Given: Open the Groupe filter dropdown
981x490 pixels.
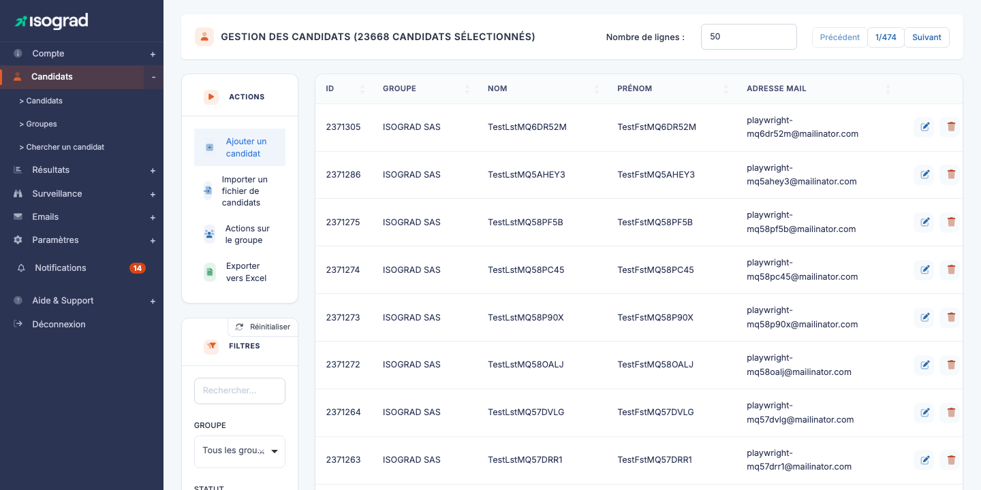Looking at the screenshot, I should (x=240, y=452).
